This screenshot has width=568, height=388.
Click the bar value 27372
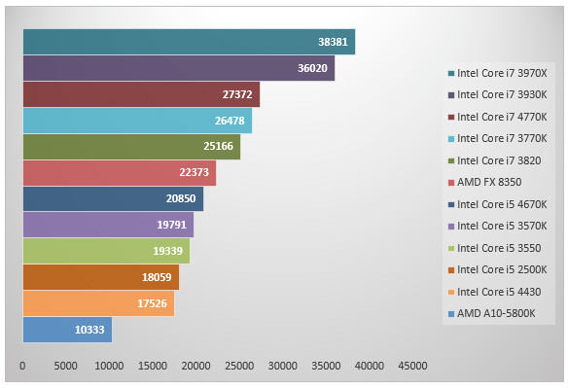[x=237, y=94]
